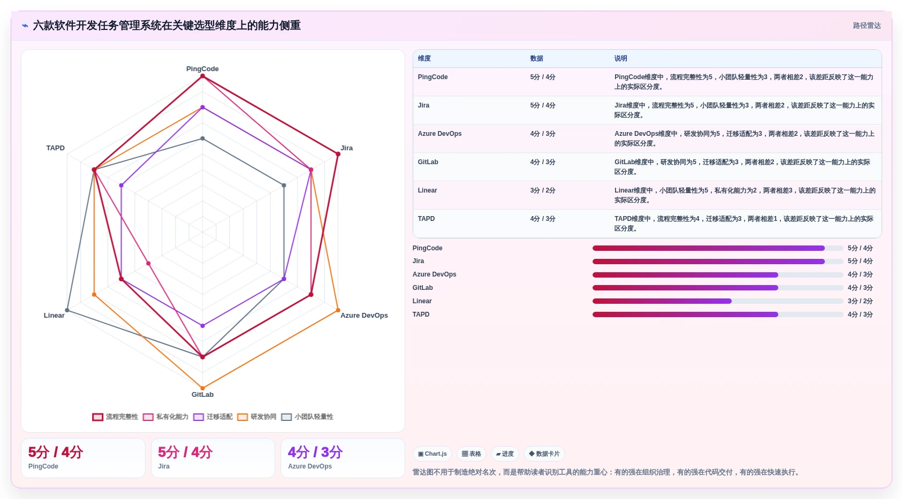Click the Azure DevOps row name in table
The width and height of the screenshot is (903, 499).
(x=439, y=134)
